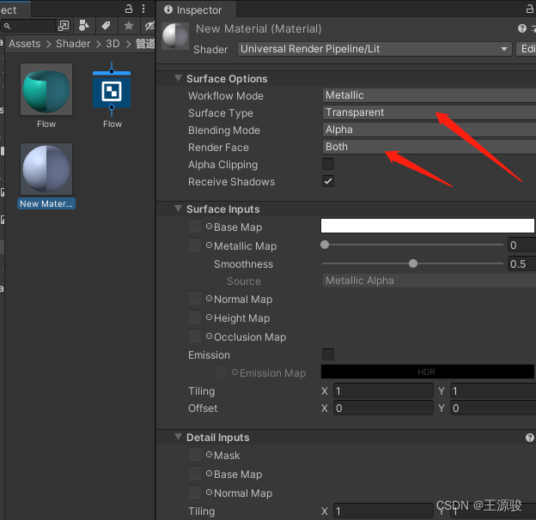Click the Smoothness slider handle
The height and width of the screenshot is (520, 536).
tap(413, 263)
